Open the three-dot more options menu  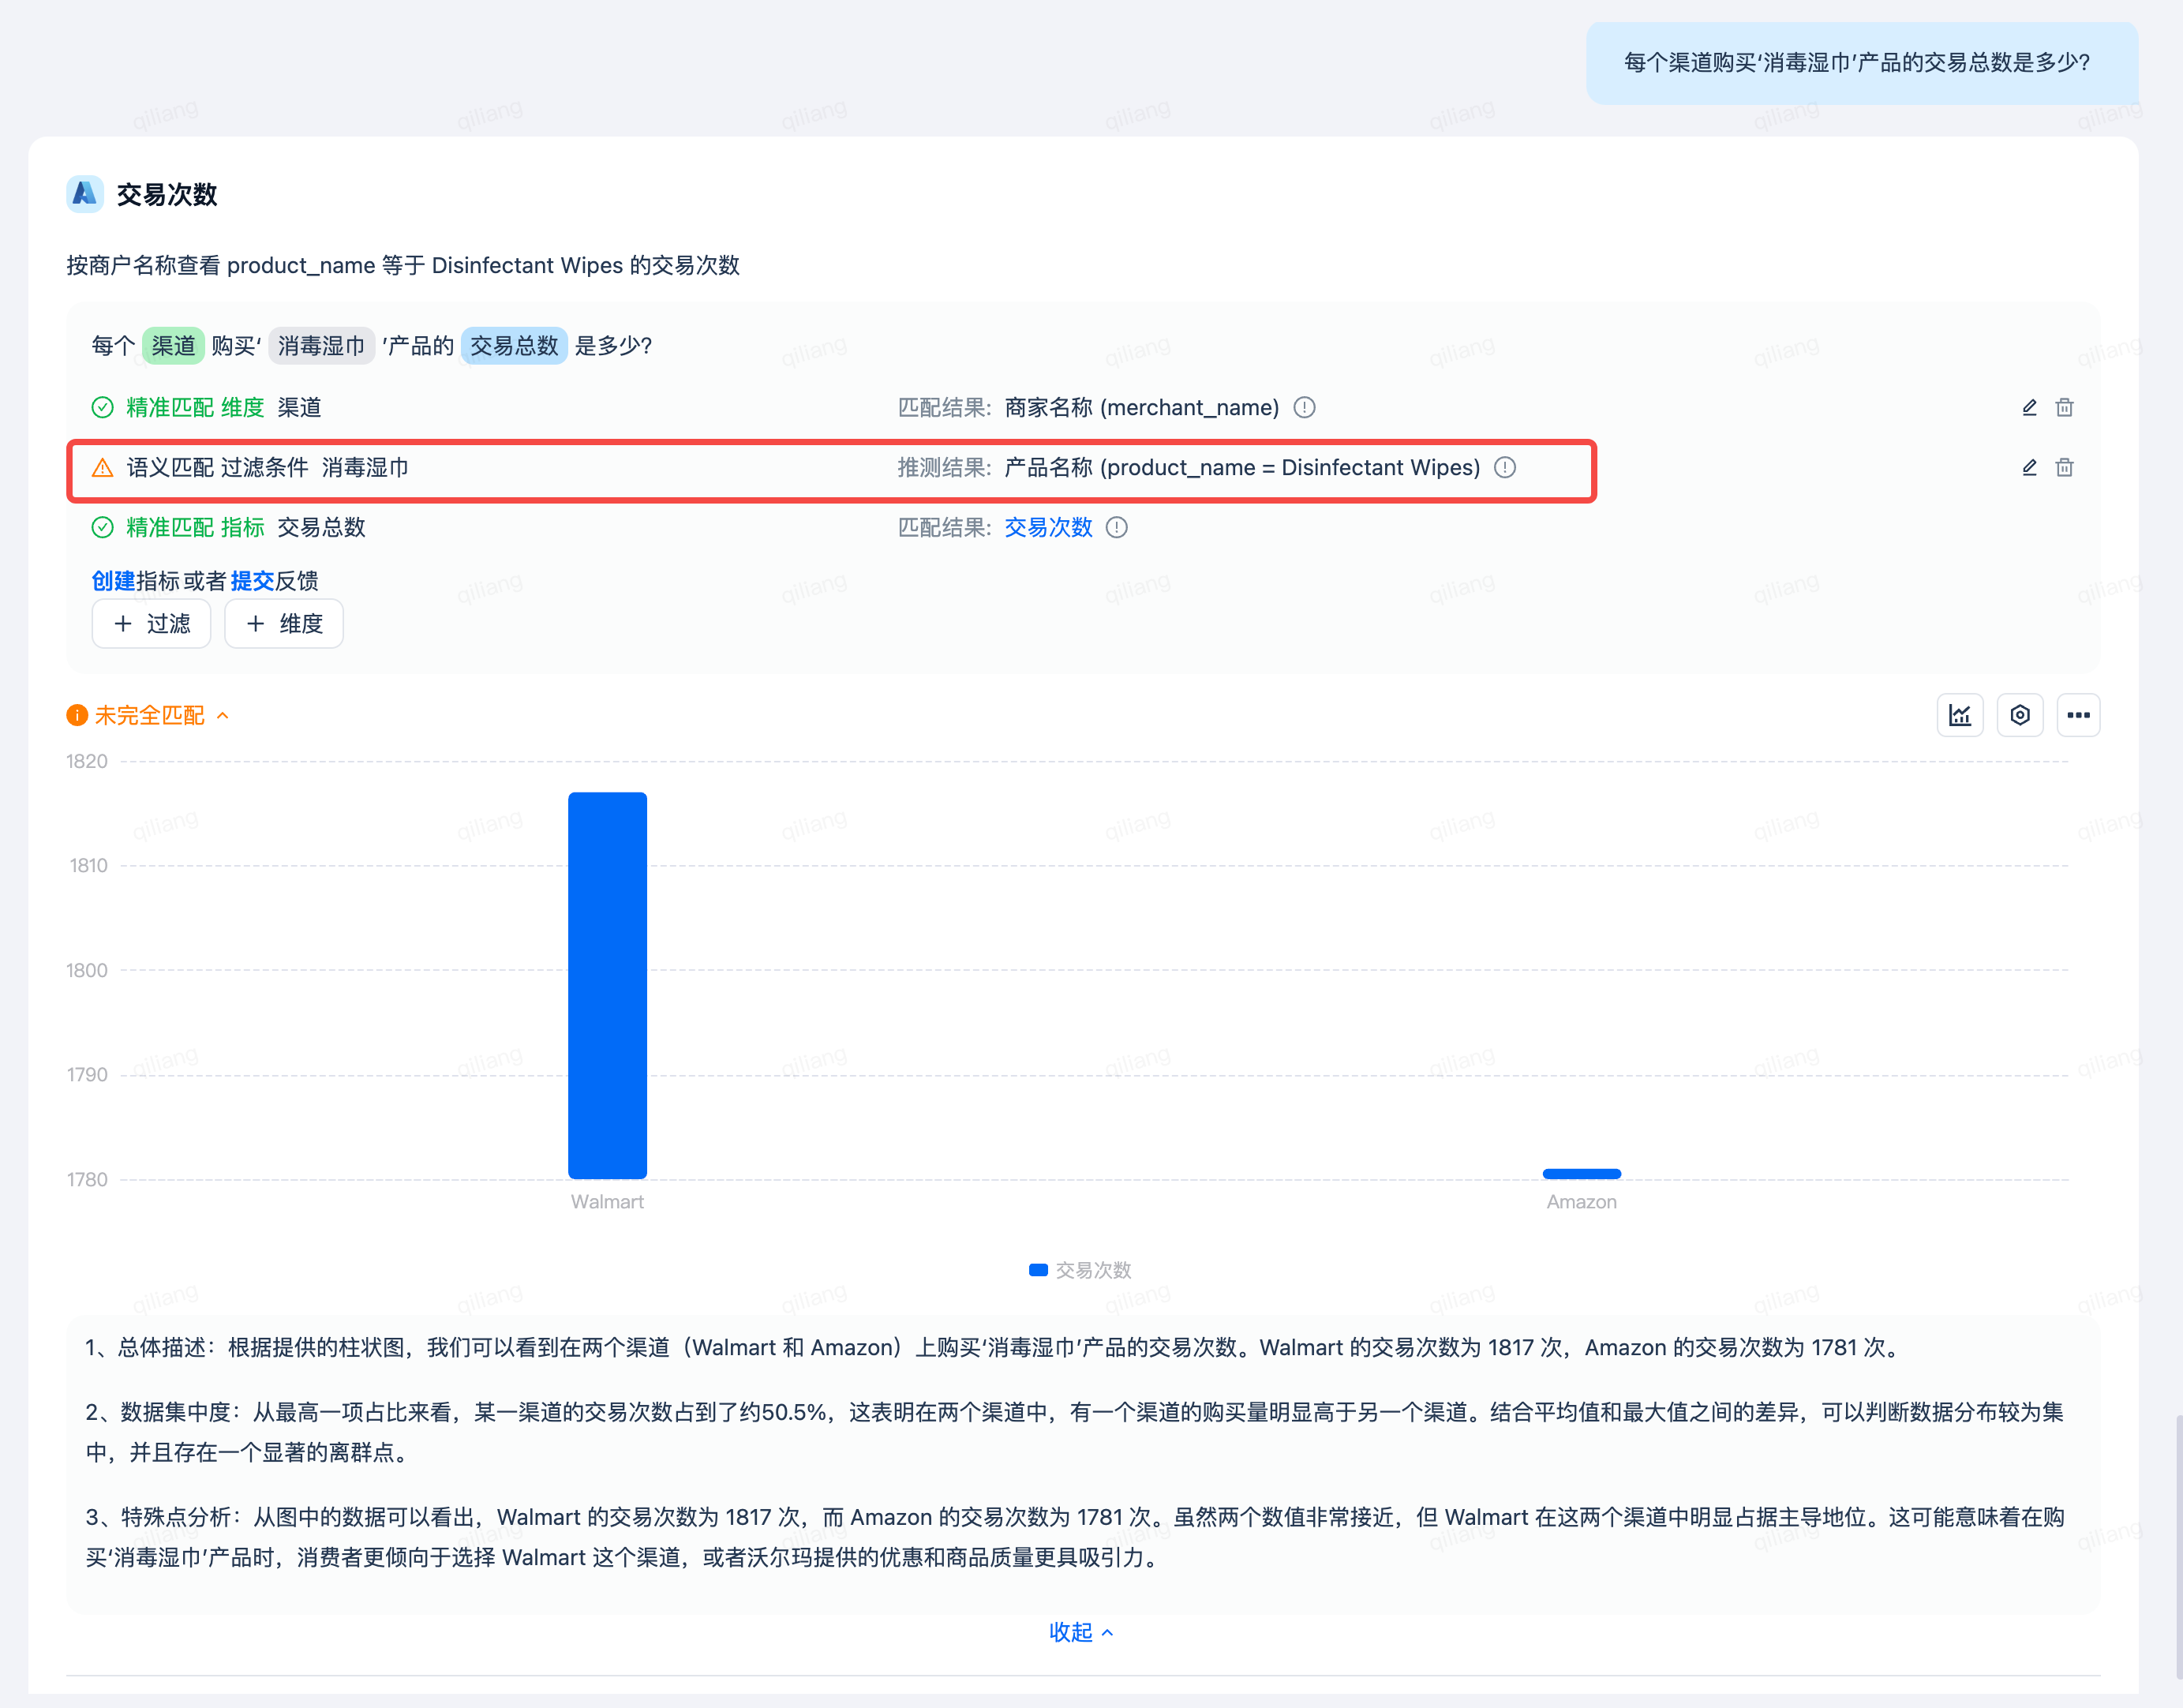(2078, 716)
